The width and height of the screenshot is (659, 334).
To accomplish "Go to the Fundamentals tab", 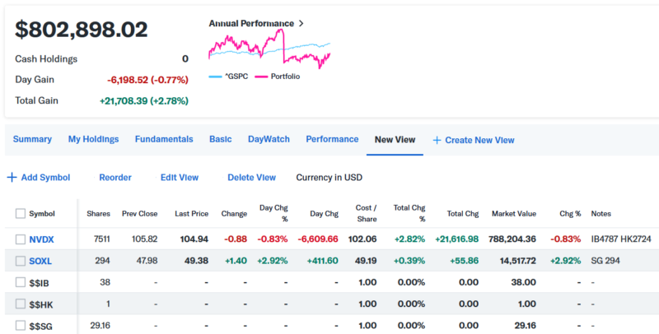I will point(164,139).
